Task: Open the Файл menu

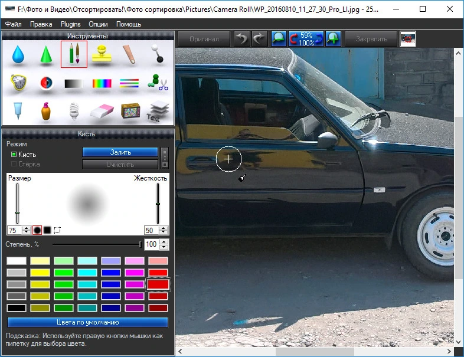Action: [x=14, y=24]
